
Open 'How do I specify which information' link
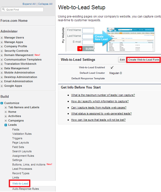coord(100,101)
